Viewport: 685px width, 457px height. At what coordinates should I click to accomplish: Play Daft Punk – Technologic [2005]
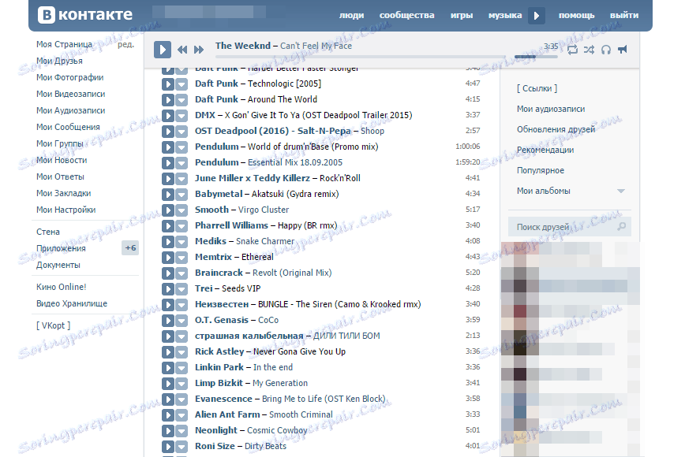168,84
